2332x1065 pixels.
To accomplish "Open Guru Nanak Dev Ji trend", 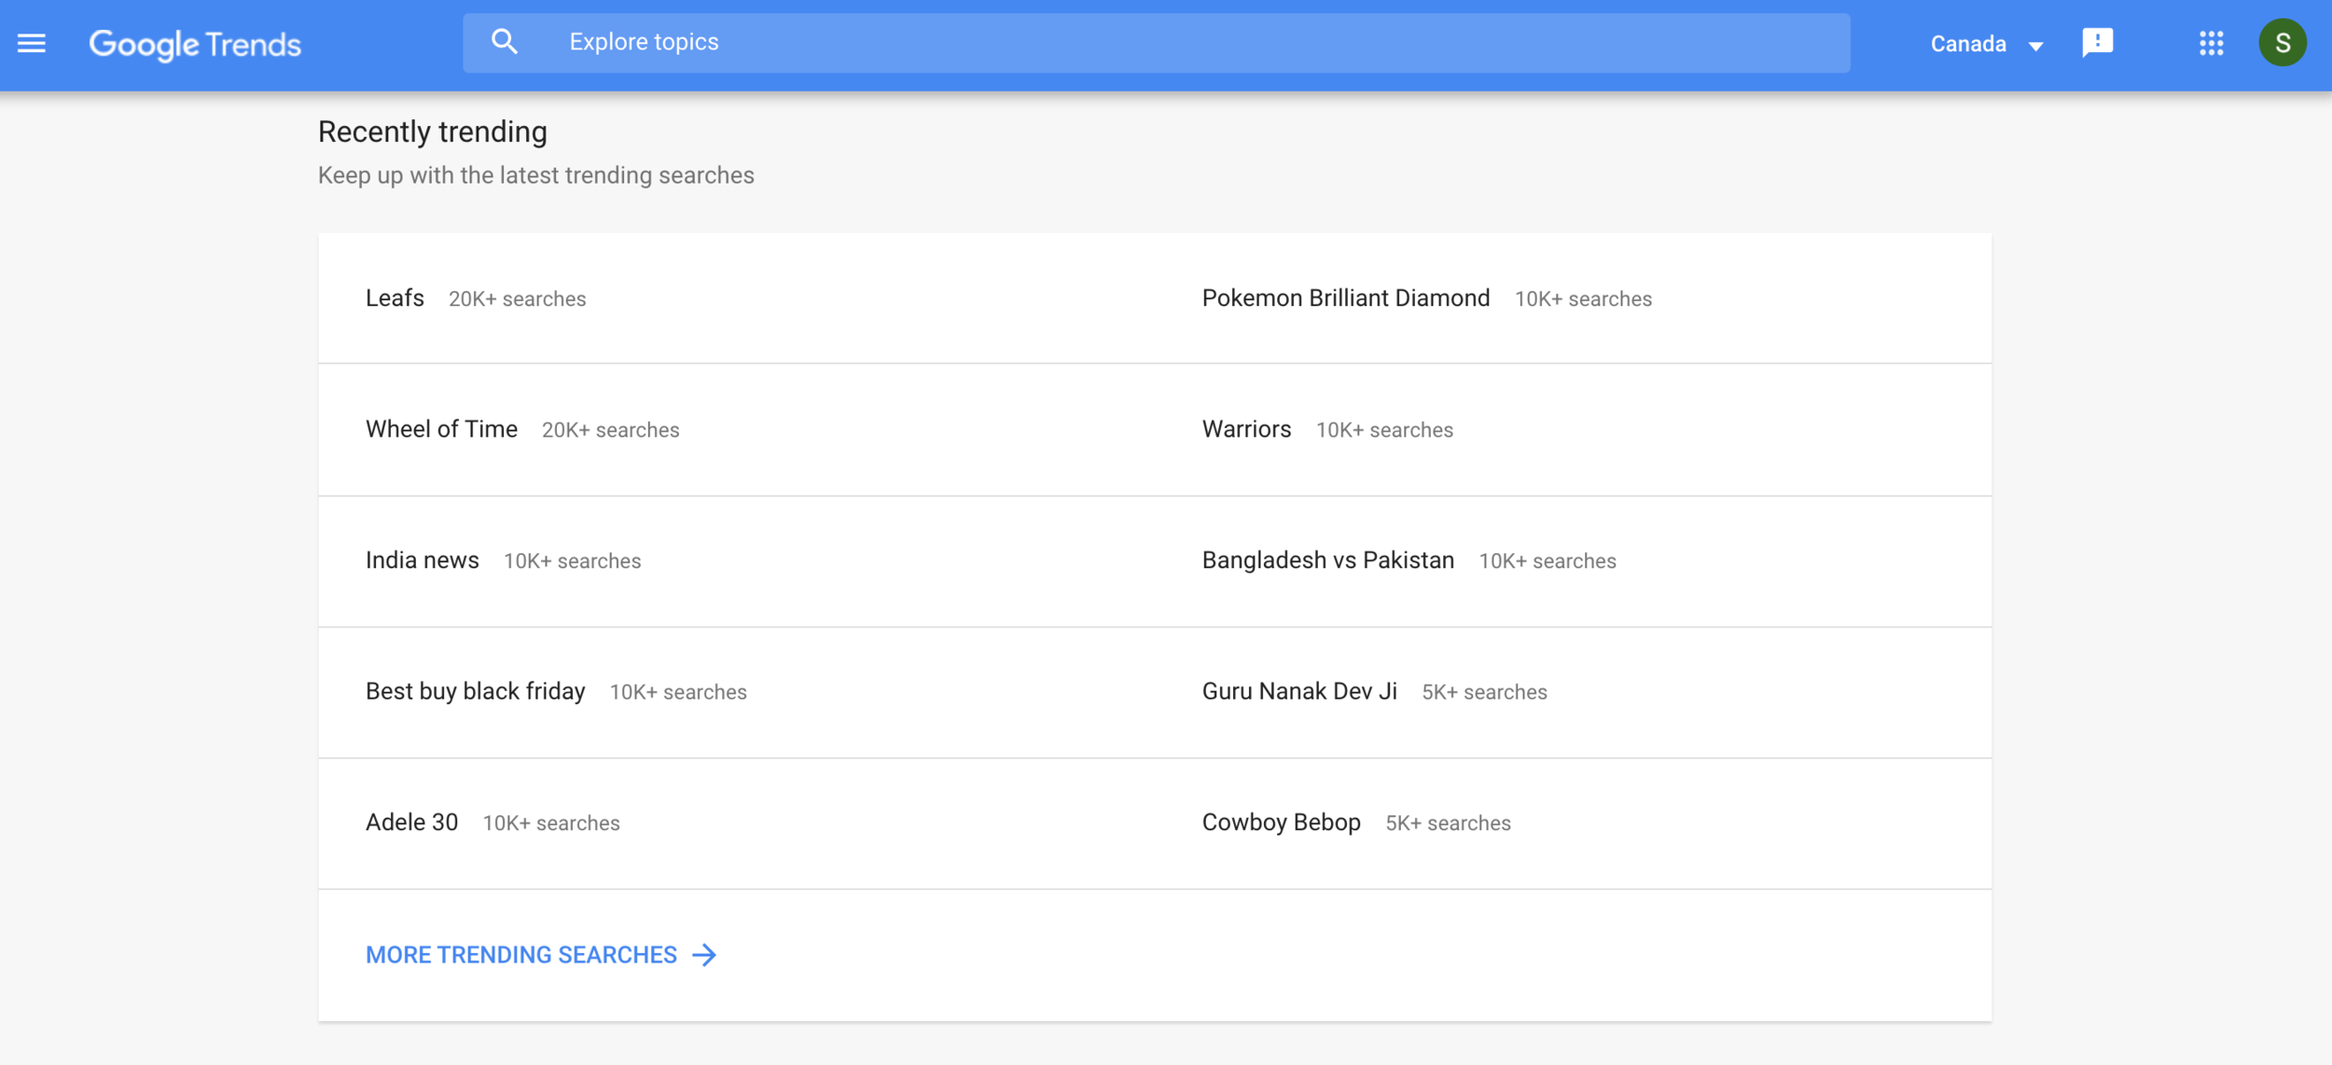I will click(1298, 691).
